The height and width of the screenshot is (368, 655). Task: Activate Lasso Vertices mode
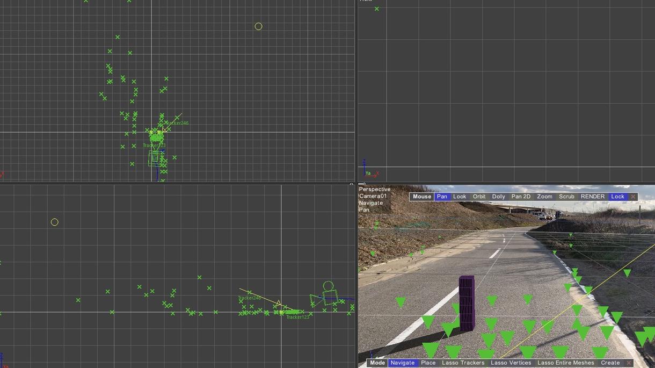[511, 363]
